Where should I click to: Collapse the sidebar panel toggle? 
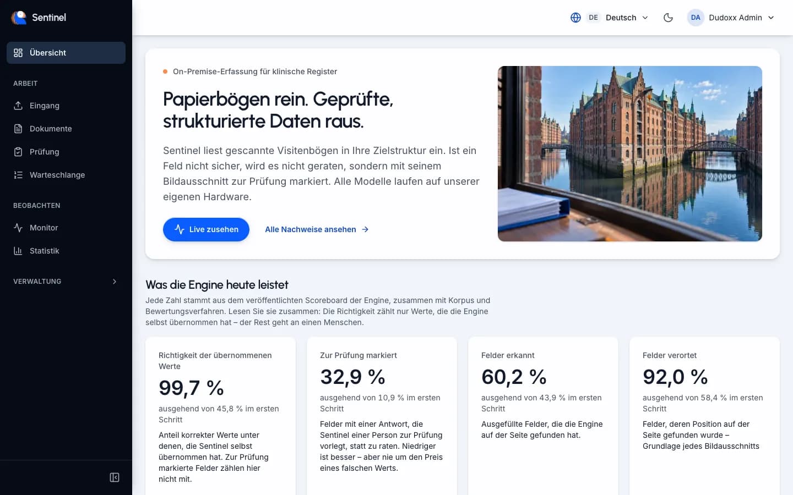115,477
